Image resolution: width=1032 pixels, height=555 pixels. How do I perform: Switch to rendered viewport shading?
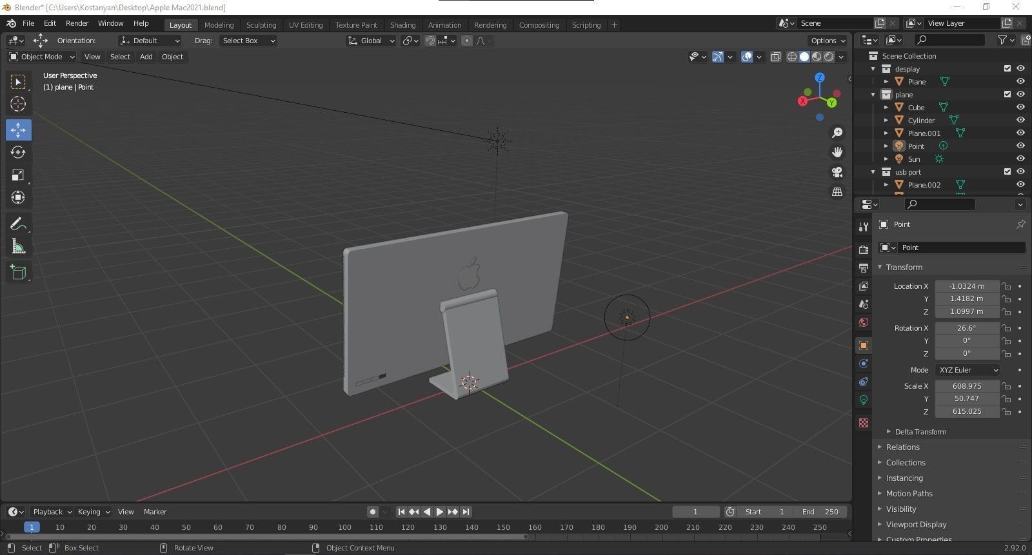pyautogui.click(x=829, y=57)
